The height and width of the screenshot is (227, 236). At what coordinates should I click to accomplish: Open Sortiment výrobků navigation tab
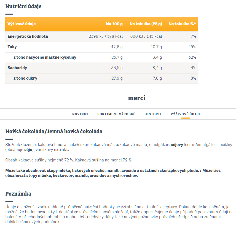click(116, 114)
